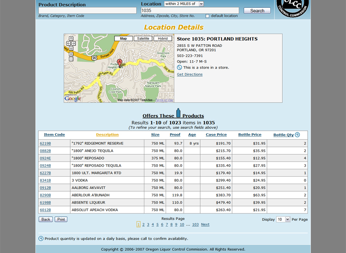Switch map to Map view

coord(123,39)
